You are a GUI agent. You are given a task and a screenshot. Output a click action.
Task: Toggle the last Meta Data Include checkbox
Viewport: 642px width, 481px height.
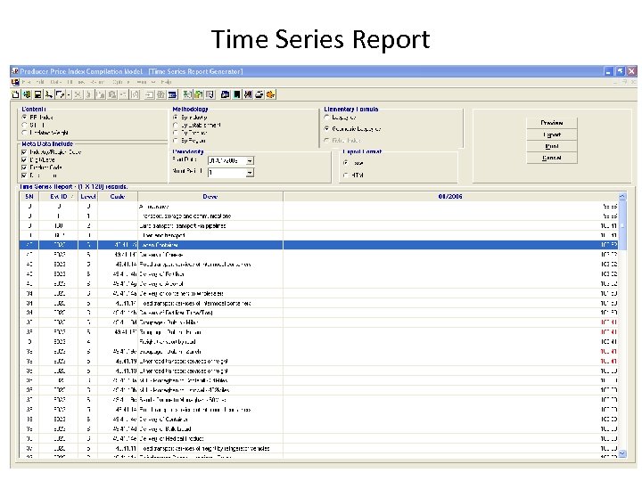tap(24, 175)
